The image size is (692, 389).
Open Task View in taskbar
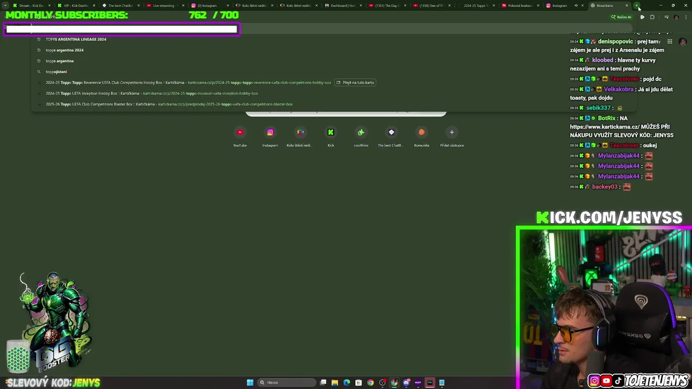(x=323, y=383)
